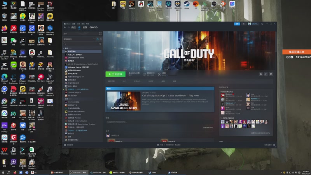The image size is (311, 175).
Task: Click the green 开始游戏 play button
Action: (115, 74)
